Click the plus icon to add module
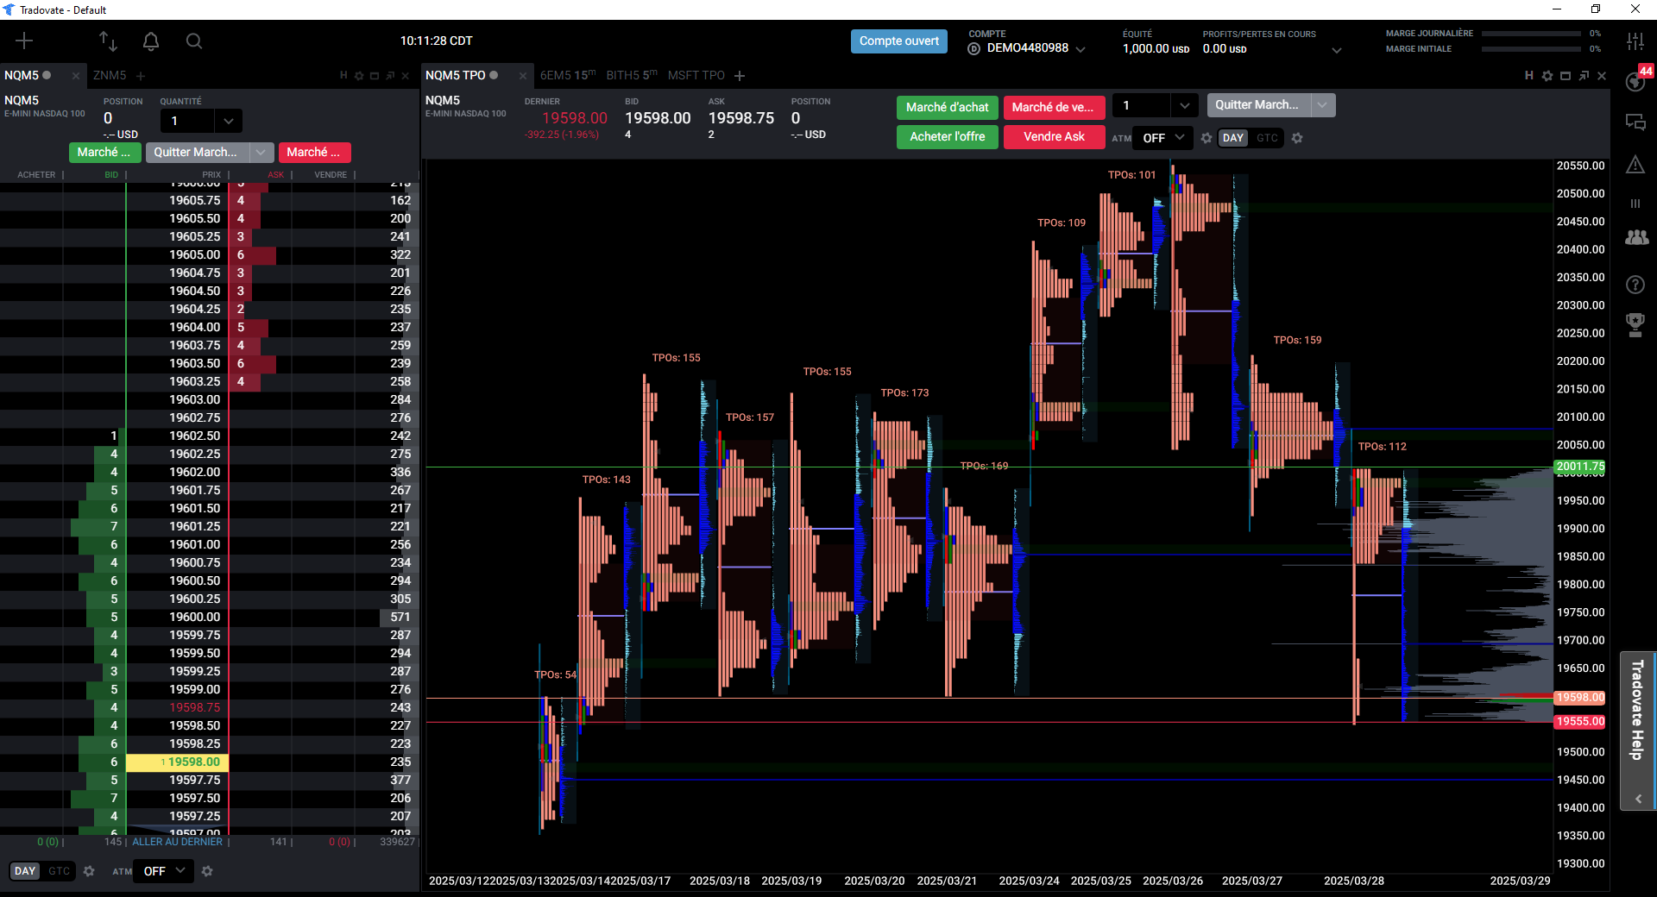Image resolution: width=1657 pixels, height=897 pixels. coord(24,41)
